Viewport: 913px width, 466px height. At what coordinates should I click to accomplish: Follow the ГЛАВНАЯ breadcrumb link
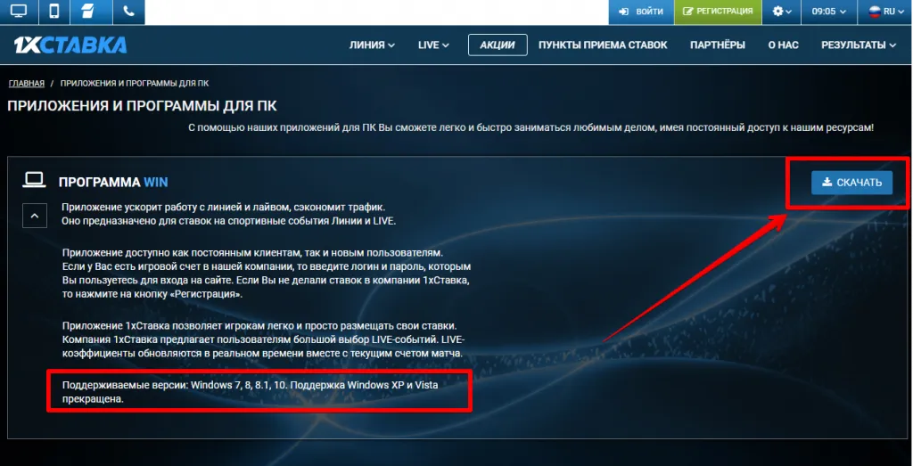(x=26, y=83)
